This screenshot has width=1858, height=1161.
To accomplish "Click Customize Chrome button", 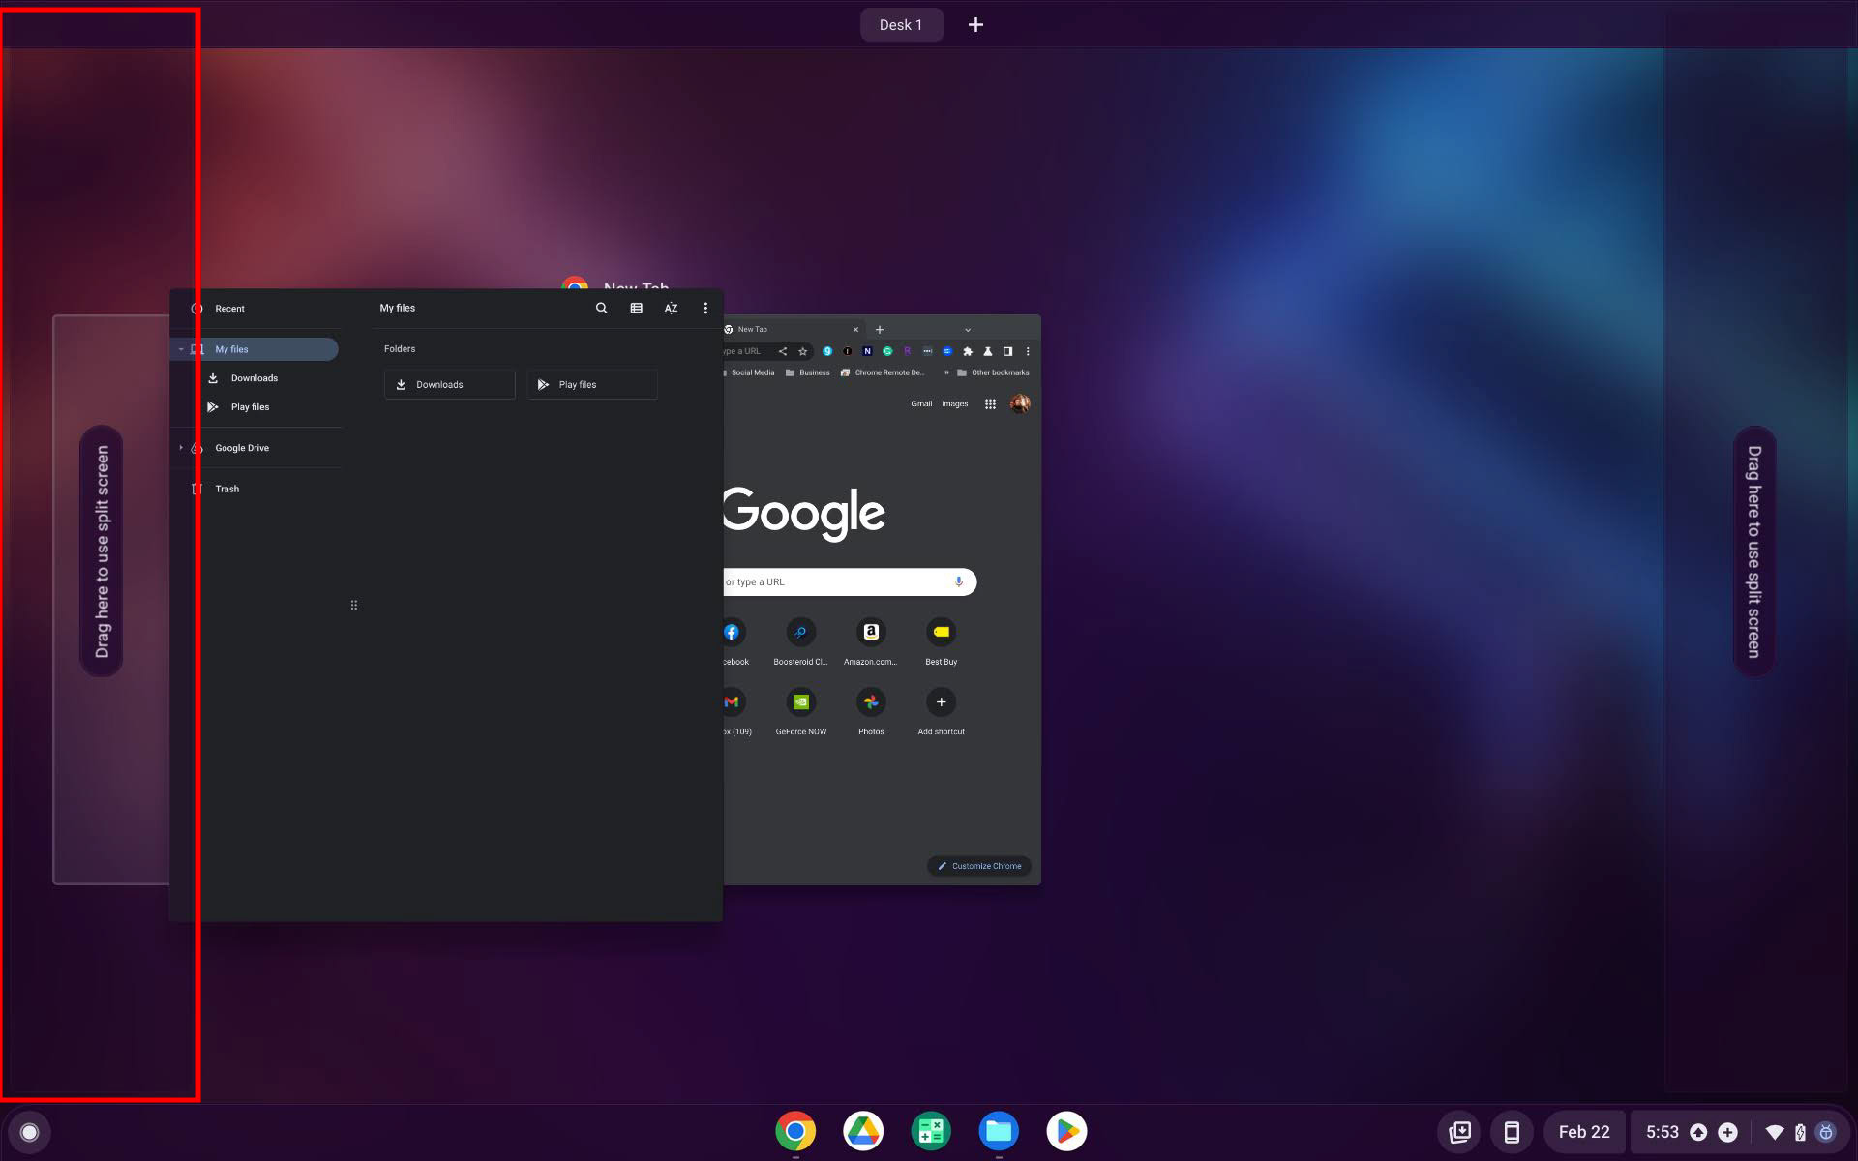I will coord(979,866).
